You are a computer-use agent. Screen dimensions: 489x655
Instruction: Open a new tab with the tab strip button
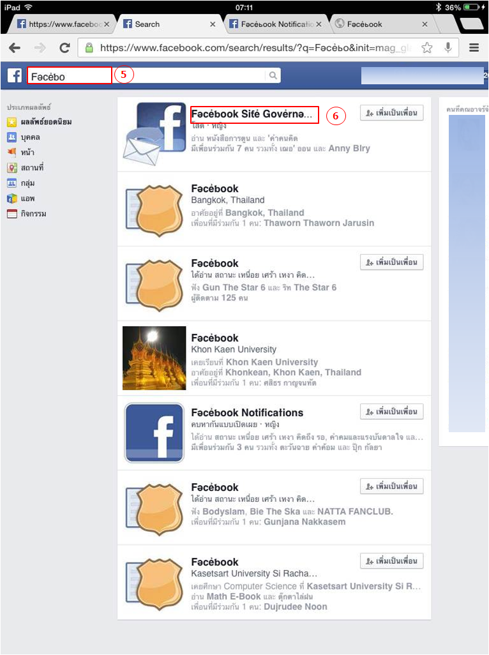(471, 24)
